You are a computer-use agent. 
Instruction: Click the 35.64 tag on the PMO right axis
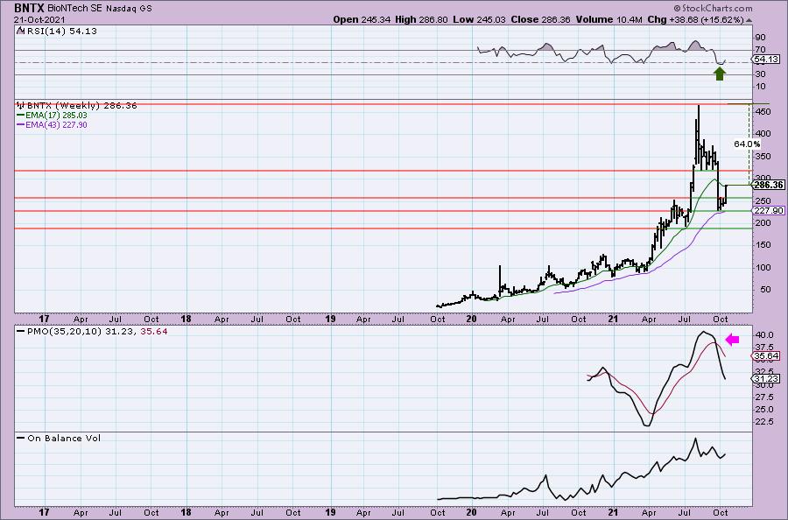point(766,356)
